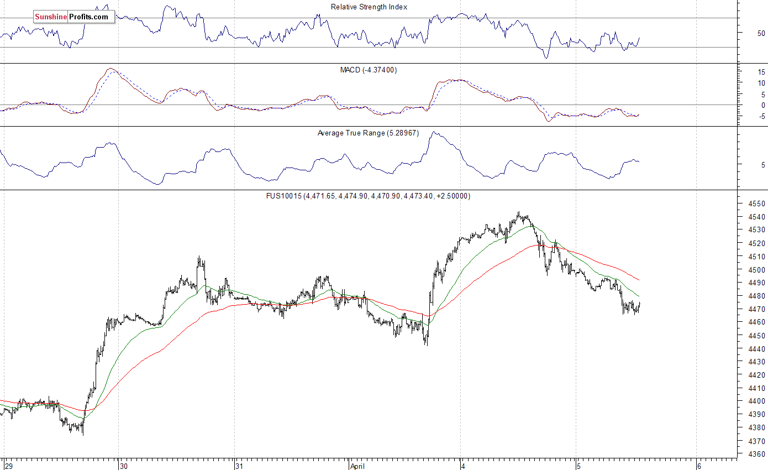
Task: Click the ATR axis value 5
Action: click(763, 165)
